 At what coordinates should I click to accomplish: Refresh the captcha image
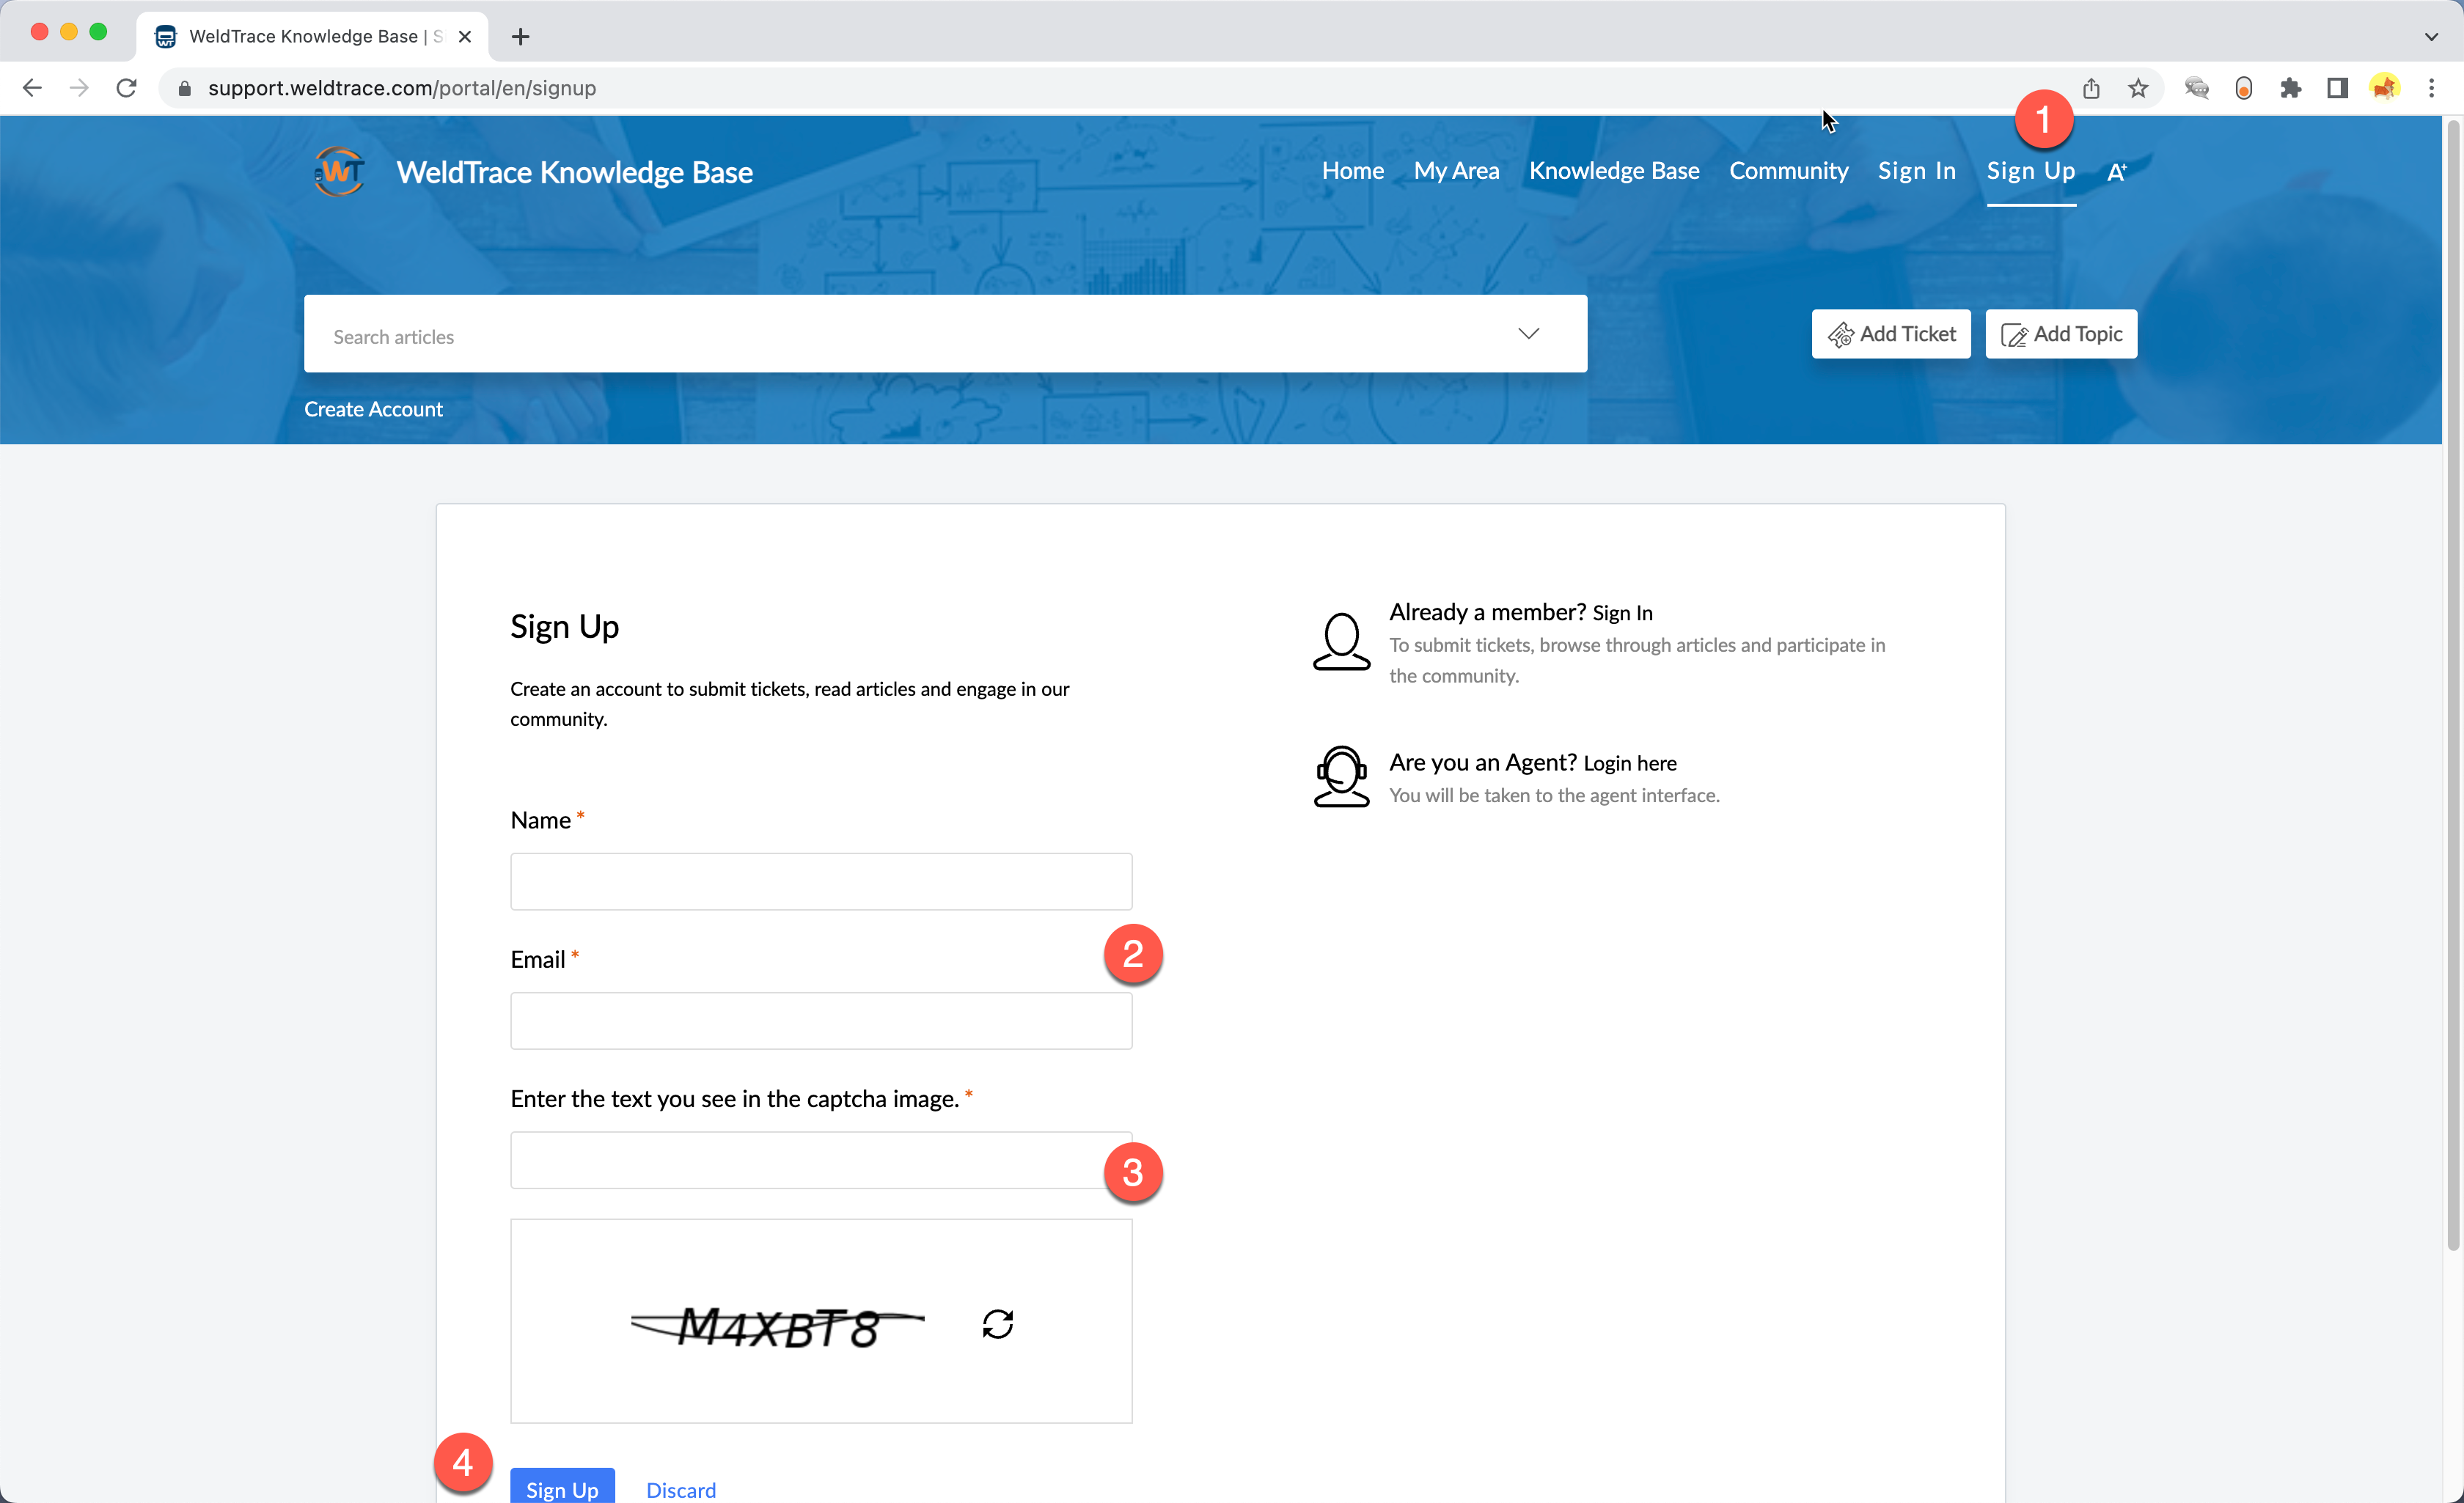[997, 1324]
